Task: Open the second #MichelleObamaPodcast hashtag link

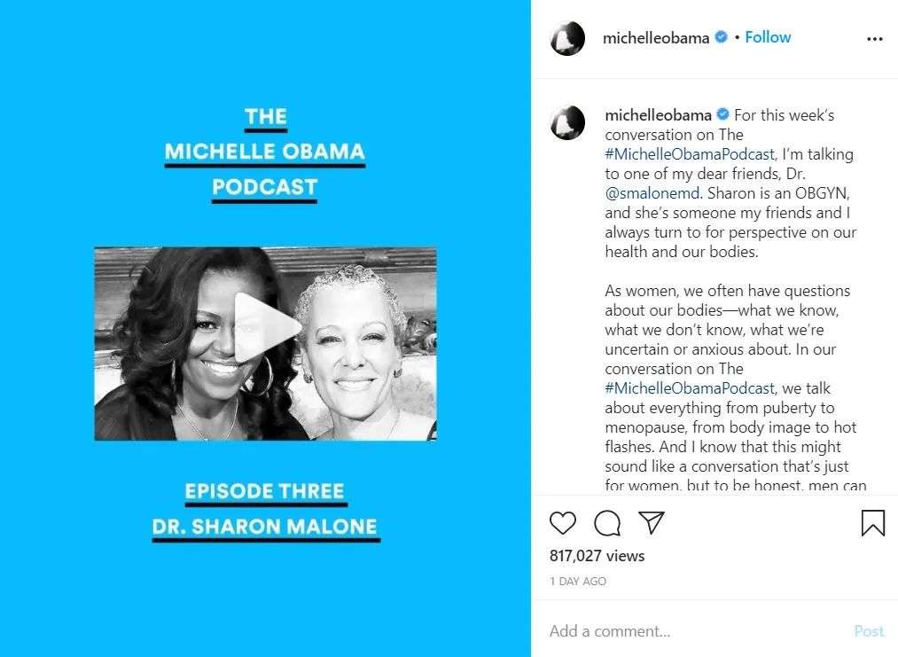Action: point(690,388)
